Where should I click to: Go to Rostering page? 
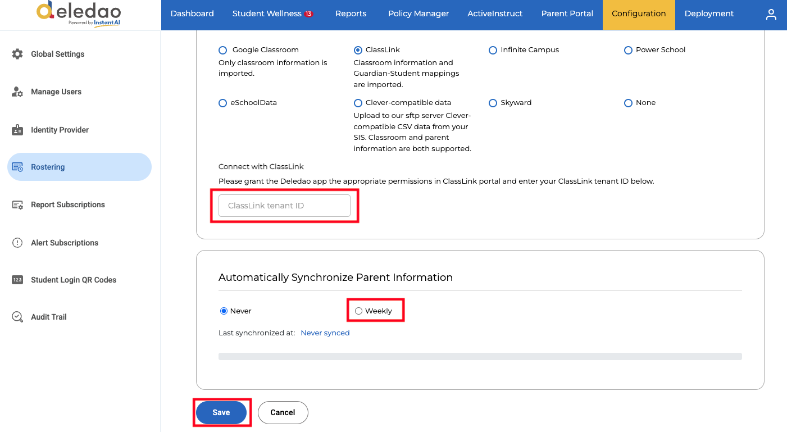pos(79,167)
